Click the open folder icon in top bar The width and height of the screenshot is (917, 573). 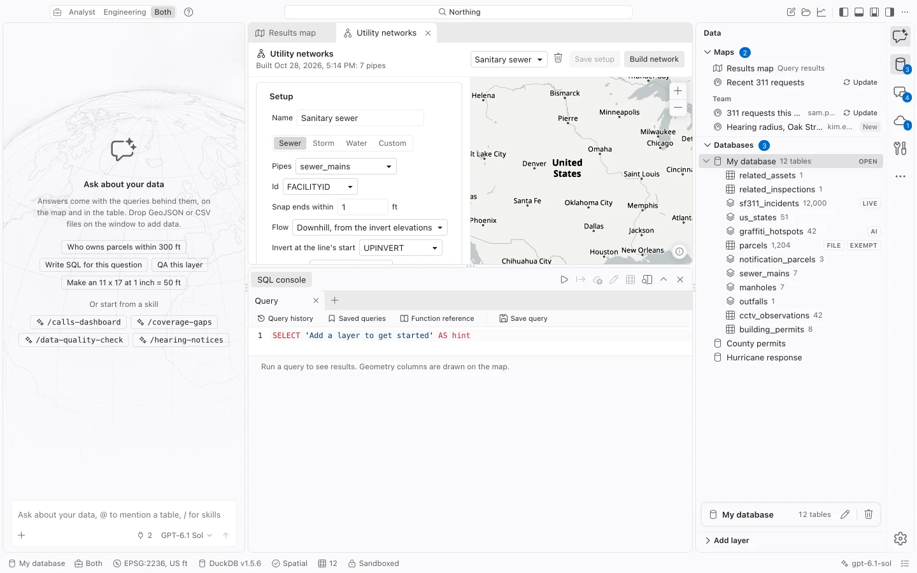[x=806, y=12]
